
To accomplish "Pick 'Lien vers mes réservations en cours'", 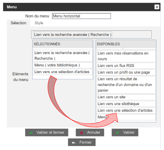I will pos(126,56).
